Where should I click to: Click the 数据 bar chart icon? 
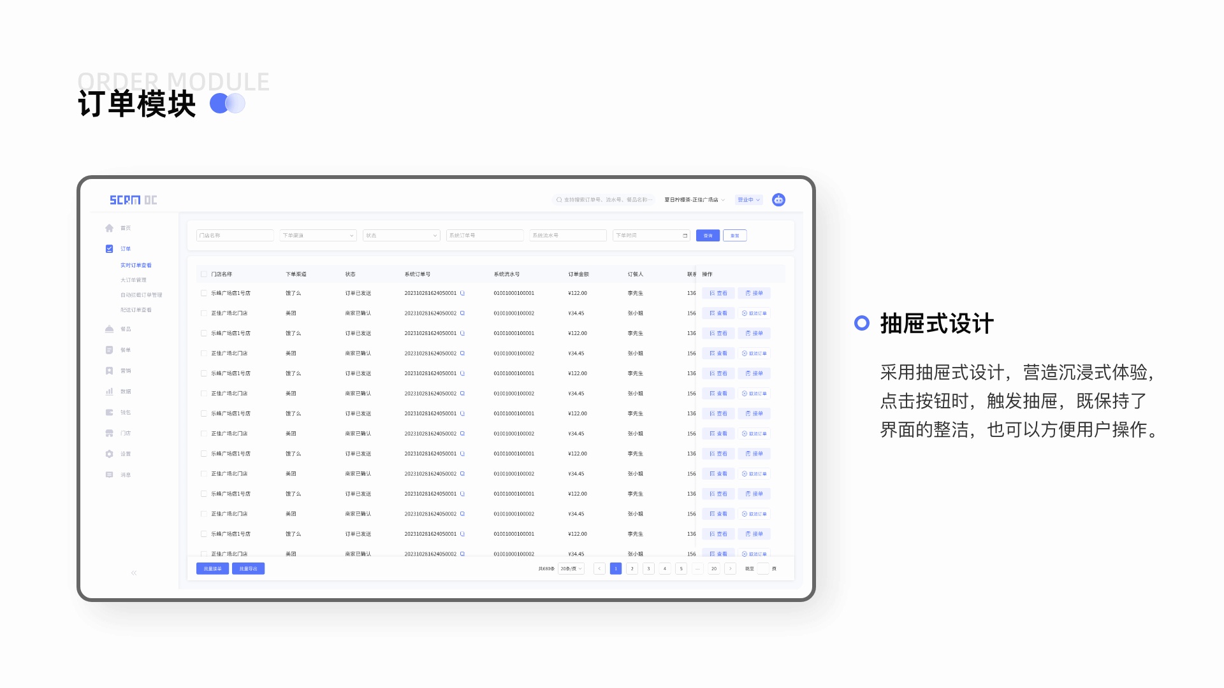(x=110, y=392)
